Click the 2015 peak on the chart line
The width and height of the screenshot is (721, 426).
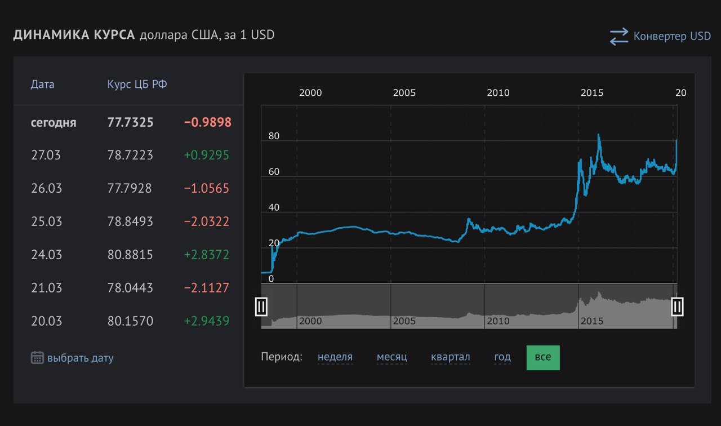[x=599, y=135]
